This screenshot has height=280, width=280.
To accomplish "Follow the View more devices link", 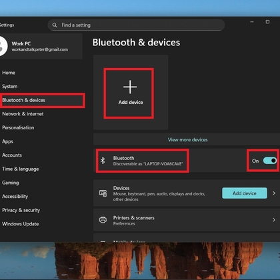I will click(x=188, y=140).
